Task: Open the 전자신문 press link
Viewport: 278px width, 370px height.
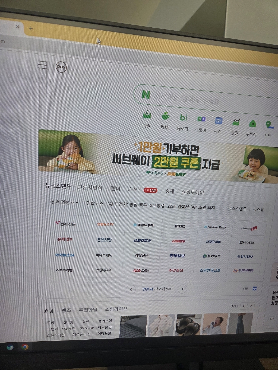Action: [66, 224]
